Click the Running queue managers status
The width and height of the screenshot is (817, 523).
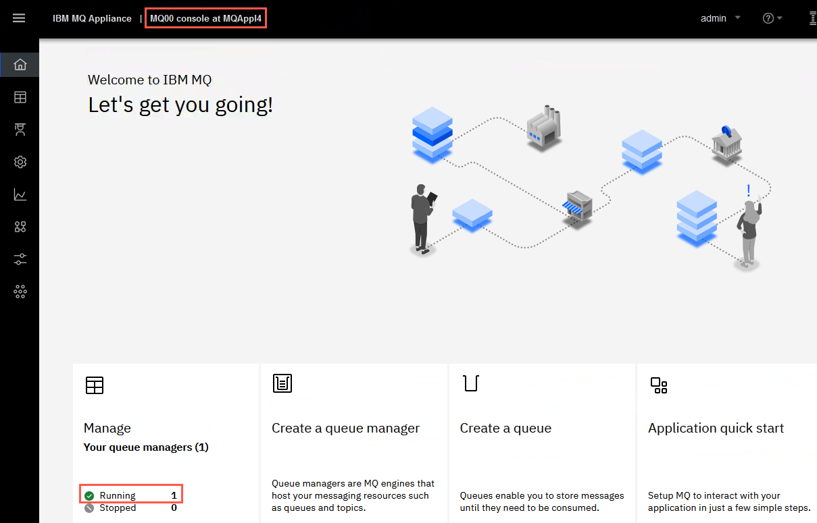click(131, 495)
